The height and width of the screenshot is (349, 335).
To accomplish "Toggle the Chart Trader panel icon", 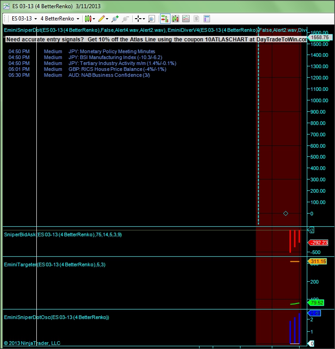I will [x=165, y=19].
